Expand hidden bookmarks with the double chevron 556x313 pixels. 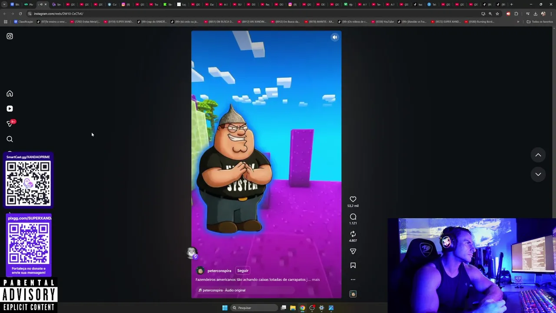tap(518, 22)
